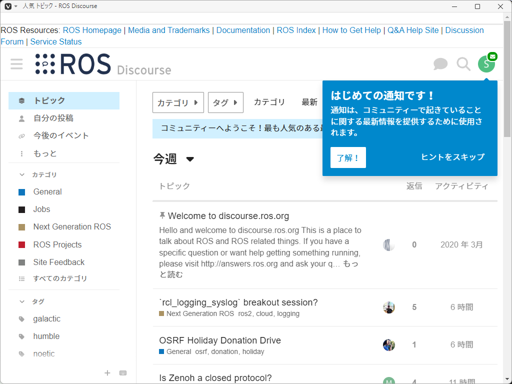Open すべてのカテゴリ in the sidebar
Screen dimensions: 512x384
(x=60, y=278)
